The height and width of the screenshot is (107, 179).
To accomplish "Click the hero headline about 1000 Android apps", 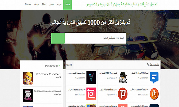I will [x=90, y=22].
